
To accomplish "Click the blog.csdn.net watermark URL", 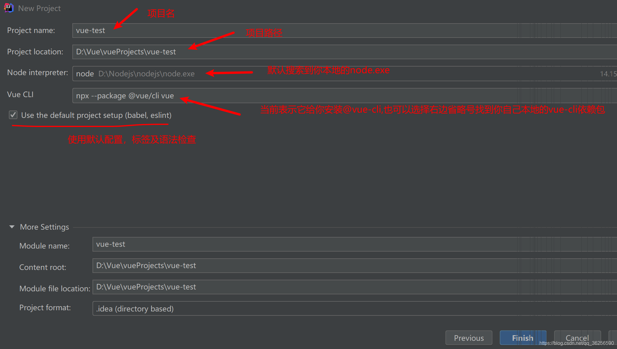I will (x=576, y=343).
